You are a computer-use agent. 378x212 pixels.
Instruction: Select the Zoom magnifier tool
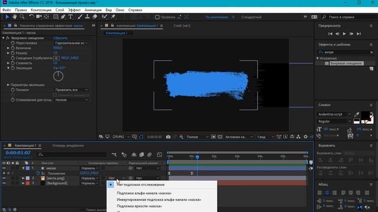click(x=22, y=17)
